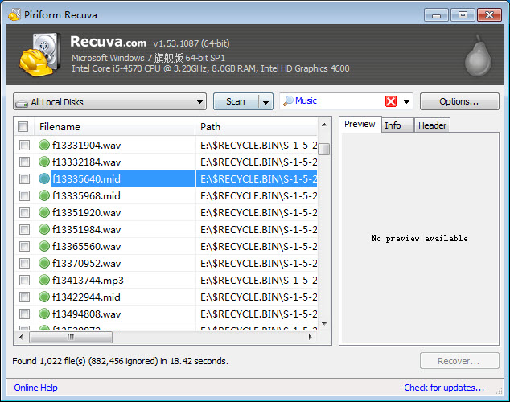Click the file list scroll up arrow
Screen dimensions: 510x402
tap(324, 125)
